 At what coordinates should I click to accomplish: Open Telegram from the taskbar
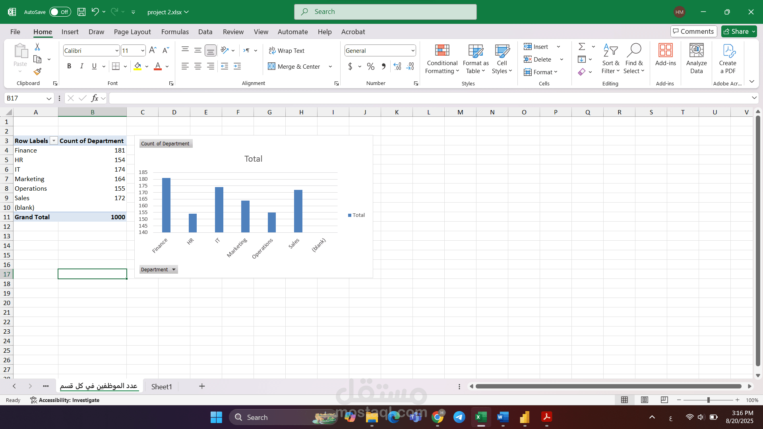pos(459,417)
